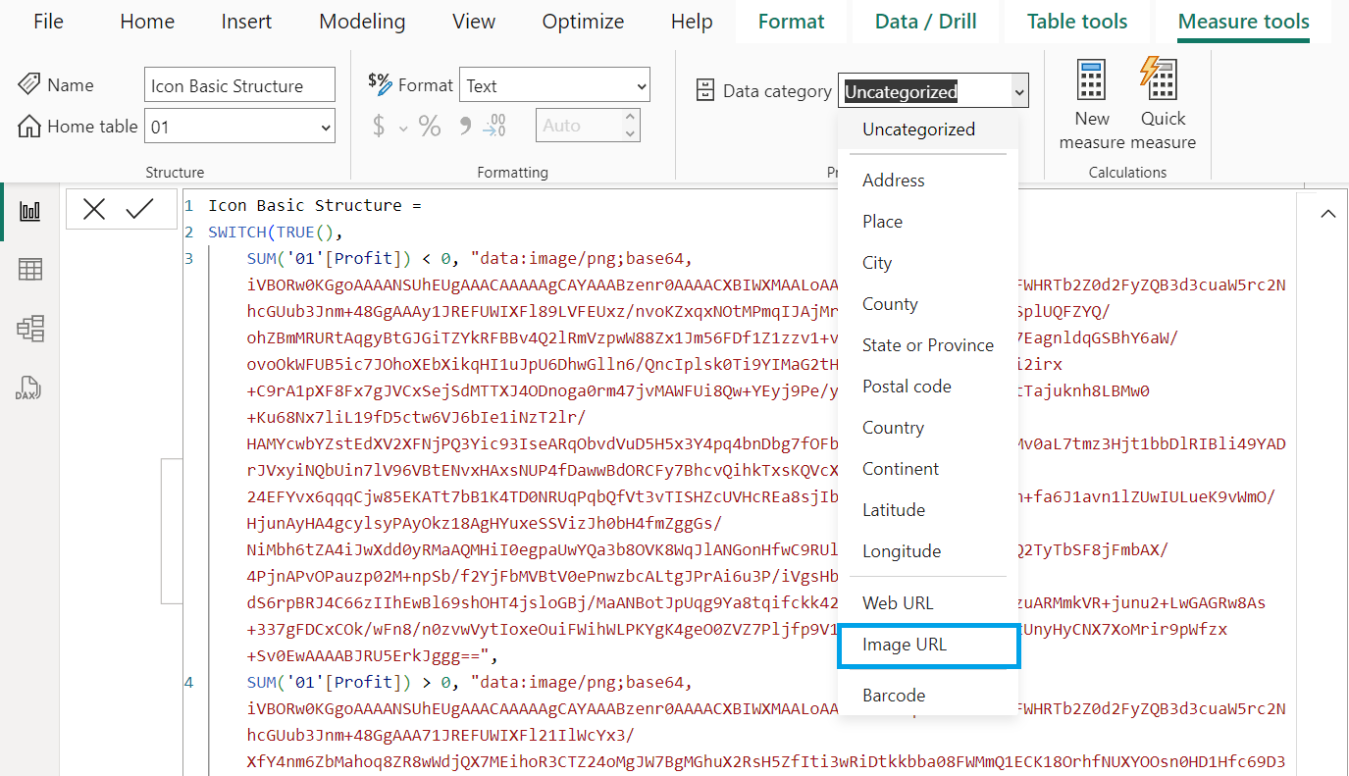Switch to the Table tools tab

[x=1076, y=22]
